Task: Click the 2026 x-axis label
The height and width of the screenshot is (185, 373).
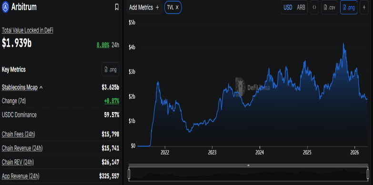Action: [355, 152]
